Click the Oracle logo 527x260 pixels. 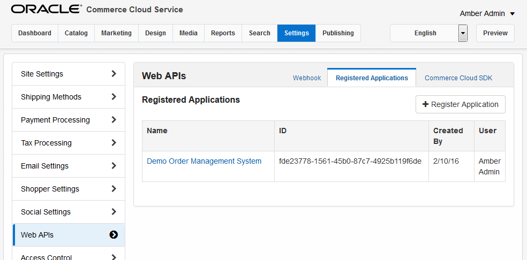coord(47,9)
